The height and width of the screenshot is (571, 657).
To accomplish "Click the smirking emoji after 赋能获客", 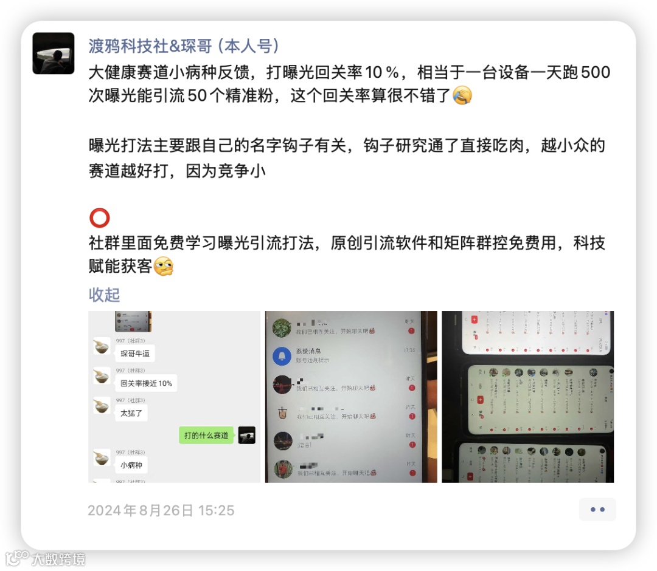I will 164,267.
